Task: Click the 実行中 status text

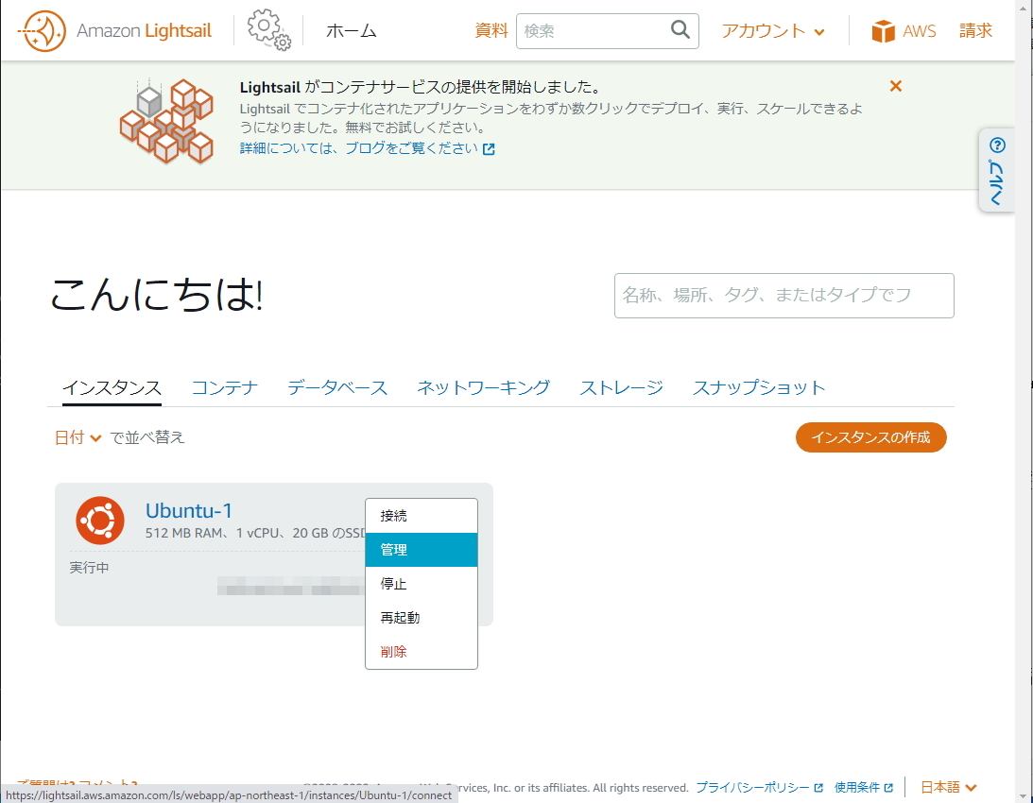Action: coord(90,568)
